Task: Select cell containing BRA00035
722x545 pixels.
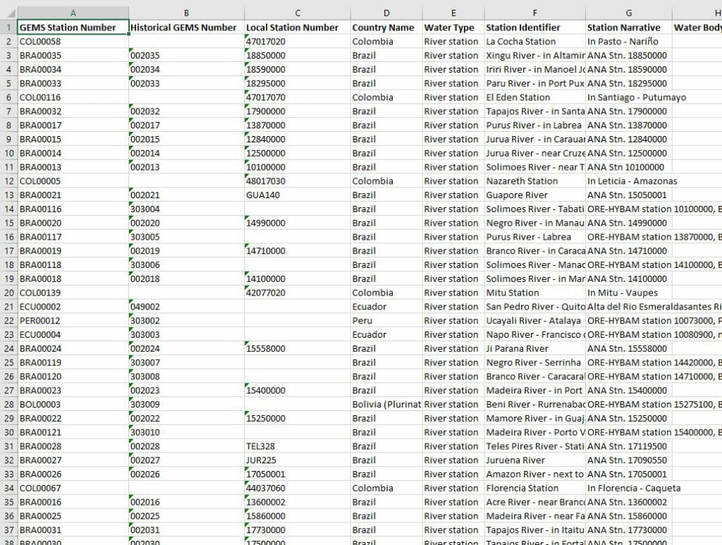Action: [x=73, y=55]
